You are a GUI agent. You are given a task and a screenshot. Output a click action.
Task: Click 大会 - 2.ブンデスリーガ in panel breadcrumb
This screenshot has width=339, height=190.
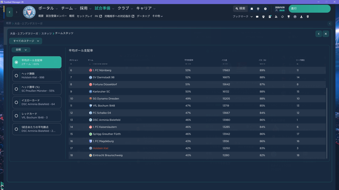click(x=24, y=33)
